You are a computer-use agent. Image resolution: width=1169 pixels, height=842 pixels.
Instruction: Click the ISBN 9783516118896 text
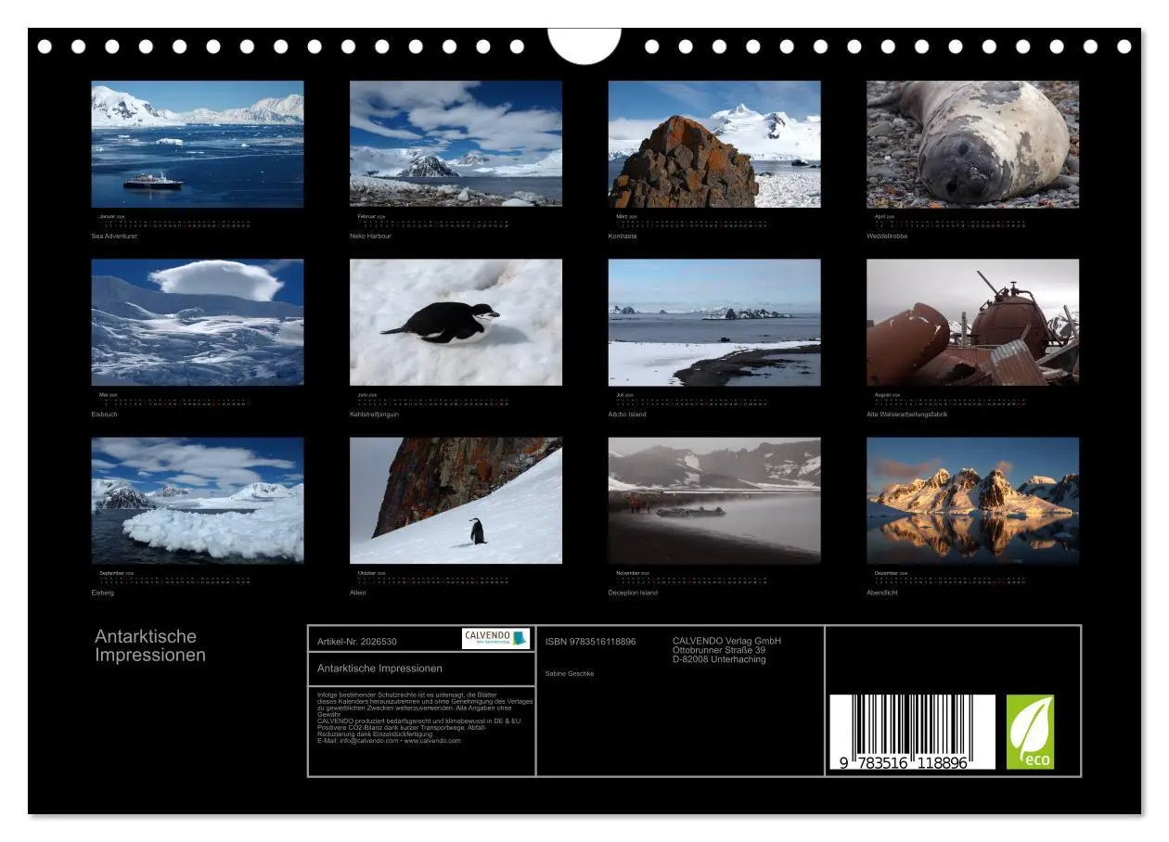pyautogui.click(x=591, y=642)
